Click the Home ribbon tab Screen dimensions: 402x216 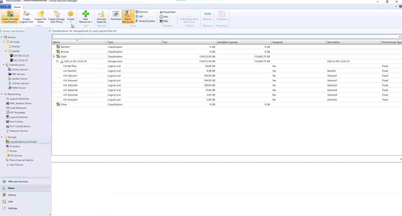(17, 7)
